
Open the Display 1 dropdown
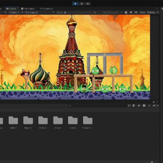(16, 12)
